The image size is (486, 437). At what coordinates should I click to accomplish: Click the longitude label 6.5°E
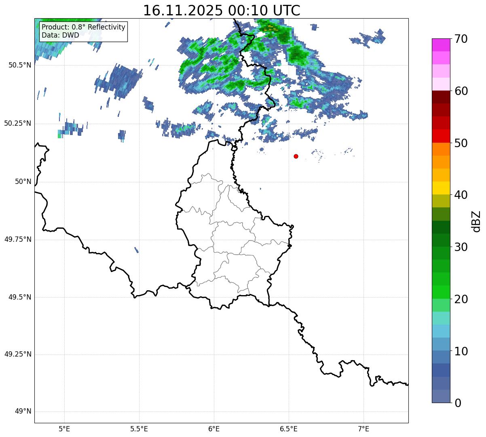289,429
